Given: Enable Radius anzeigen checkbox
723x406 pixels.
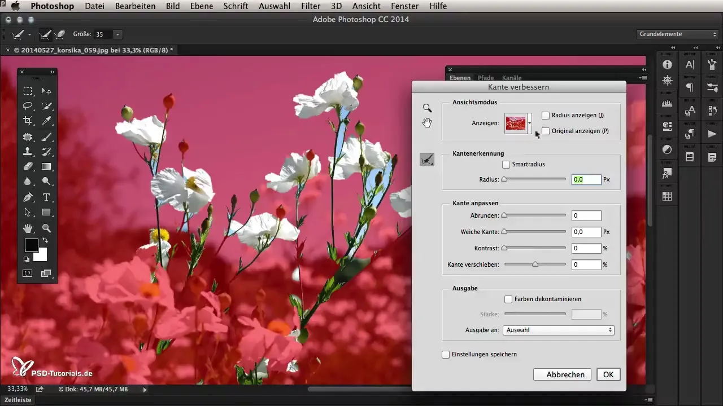Looking at the screenshot, I should (546, 116).
